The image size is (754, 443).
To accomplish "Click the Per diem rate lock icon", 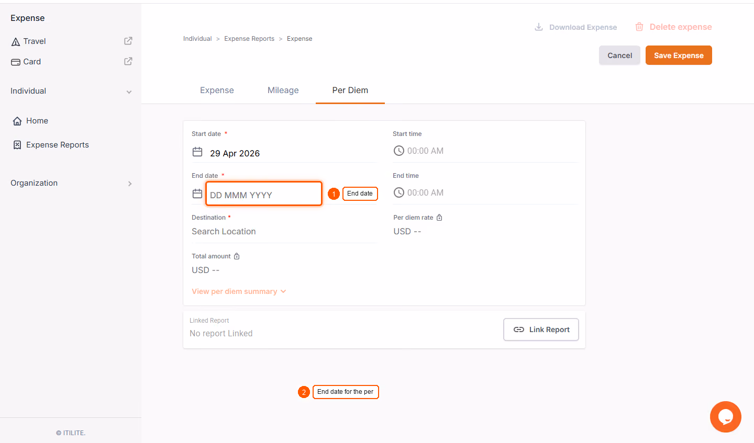I will 439,218.
